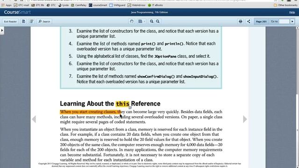Click the go to page arrow button
The height and width of the screenshot is (168, 299).
[x=292, y=21]
